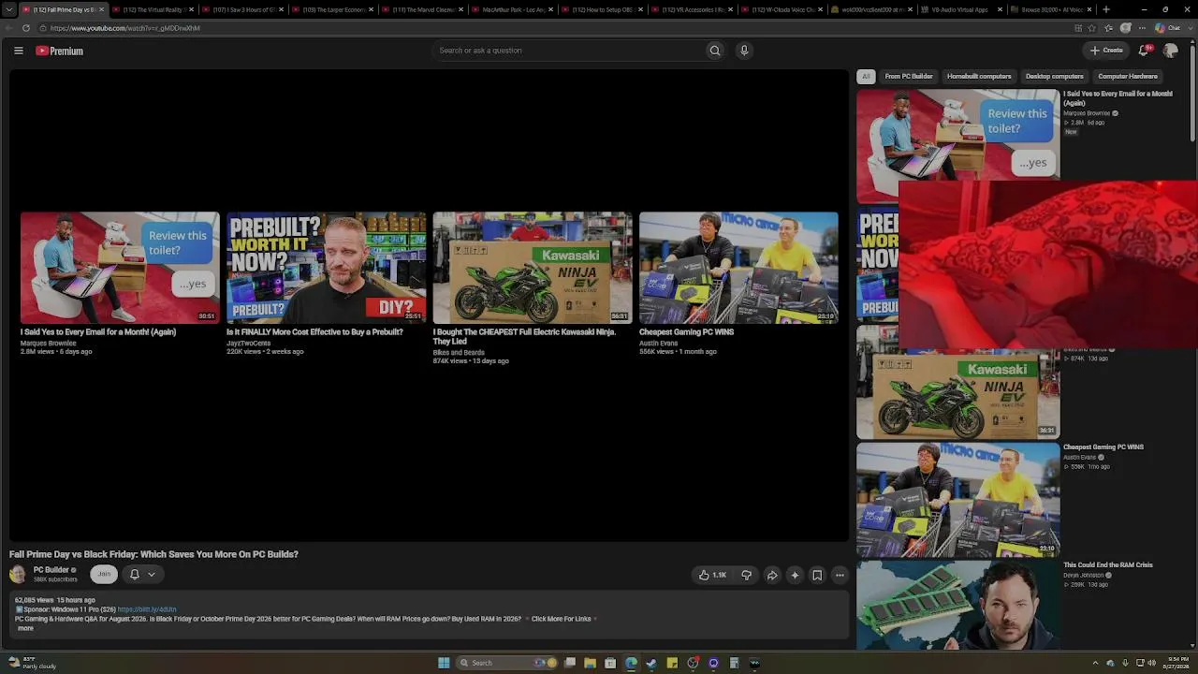Open Marques Brownlee channel in endscreen
Screen dimensions: 1198x674
point(48,344)
